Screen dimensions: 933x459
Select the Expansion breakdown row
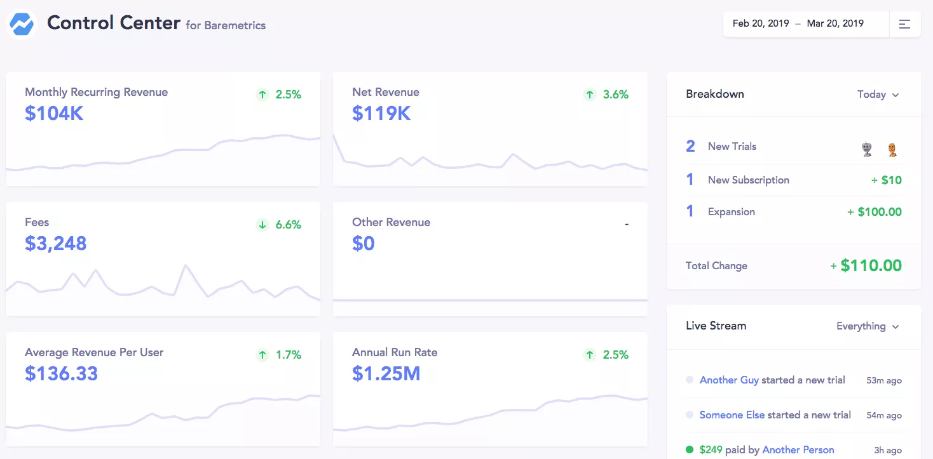click(793, 212)
